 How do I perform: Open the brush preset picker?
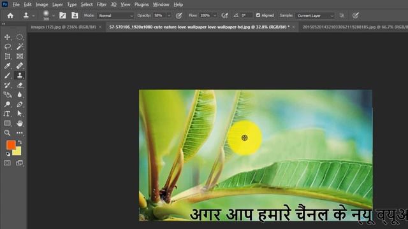coord(54,16)
